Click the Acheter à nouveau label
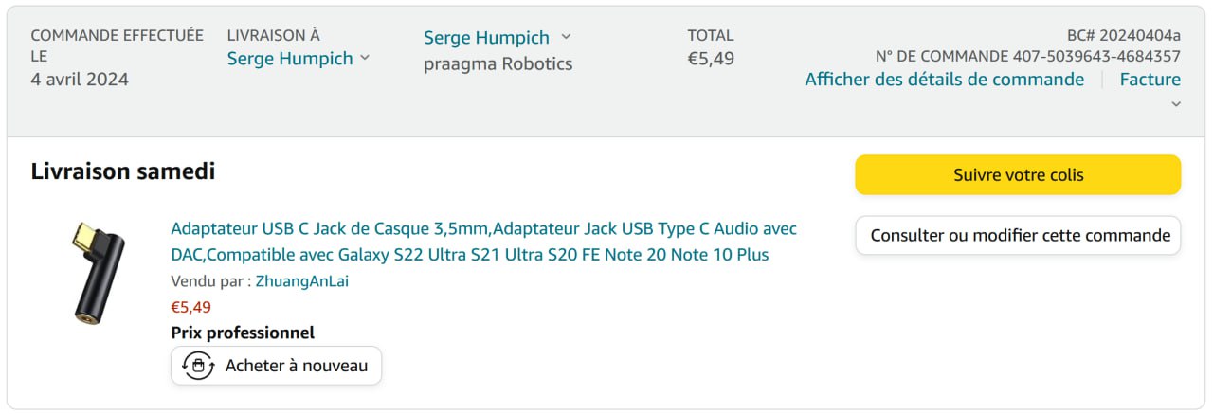 tap(296, 366)
